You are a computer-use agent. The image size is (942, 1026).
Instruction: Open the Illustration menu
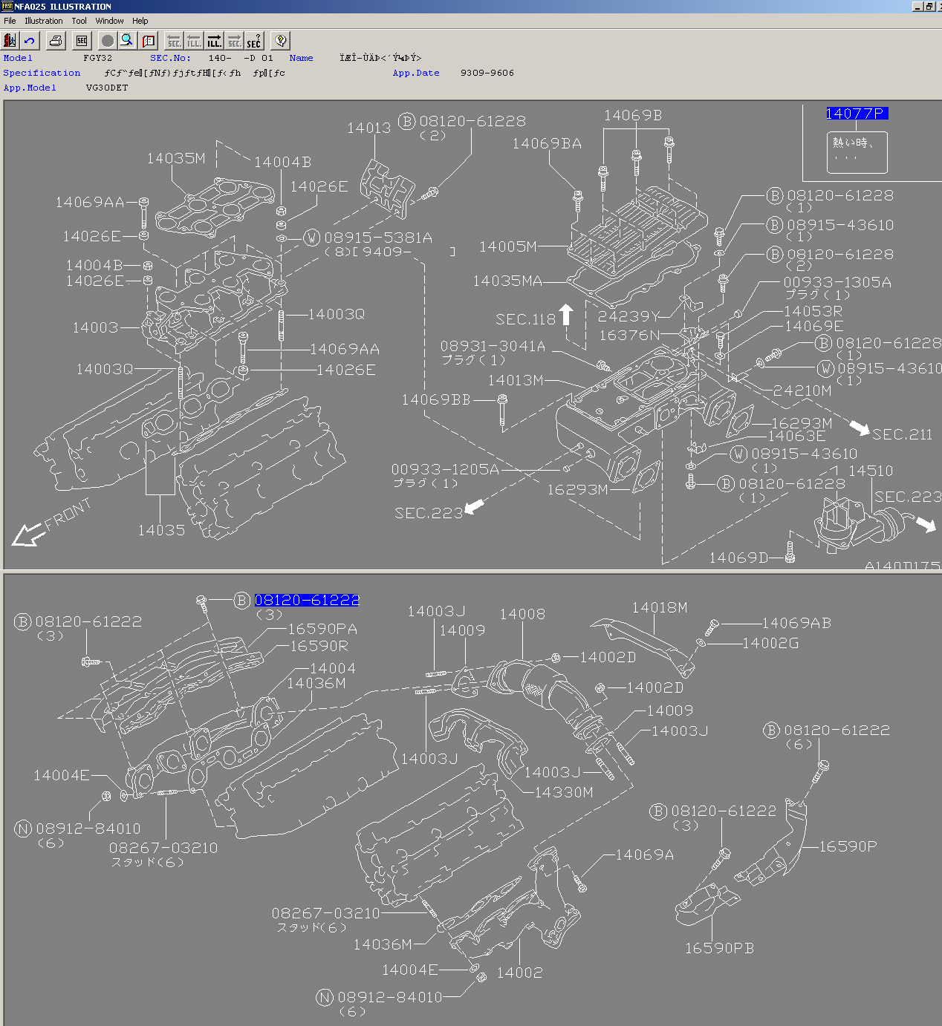point(44,21)
